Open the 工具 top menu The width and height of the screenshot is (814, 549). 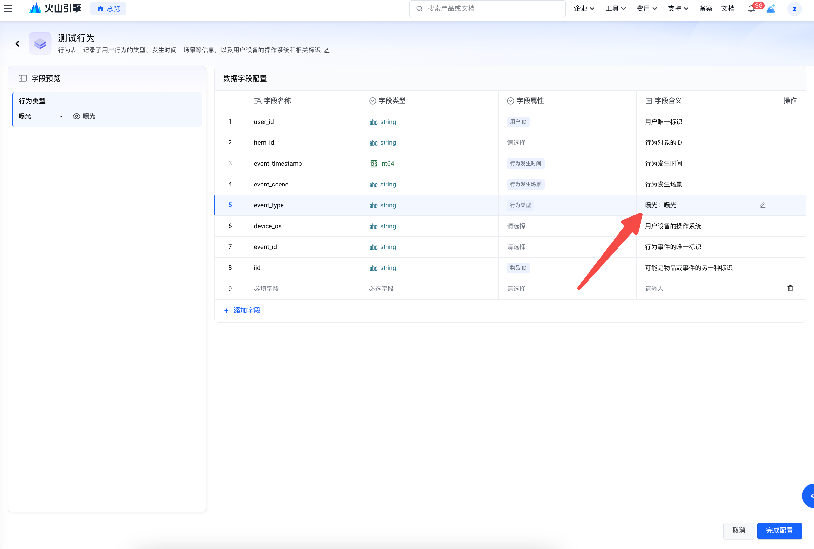pyautogui.click(x=615, y=9)
